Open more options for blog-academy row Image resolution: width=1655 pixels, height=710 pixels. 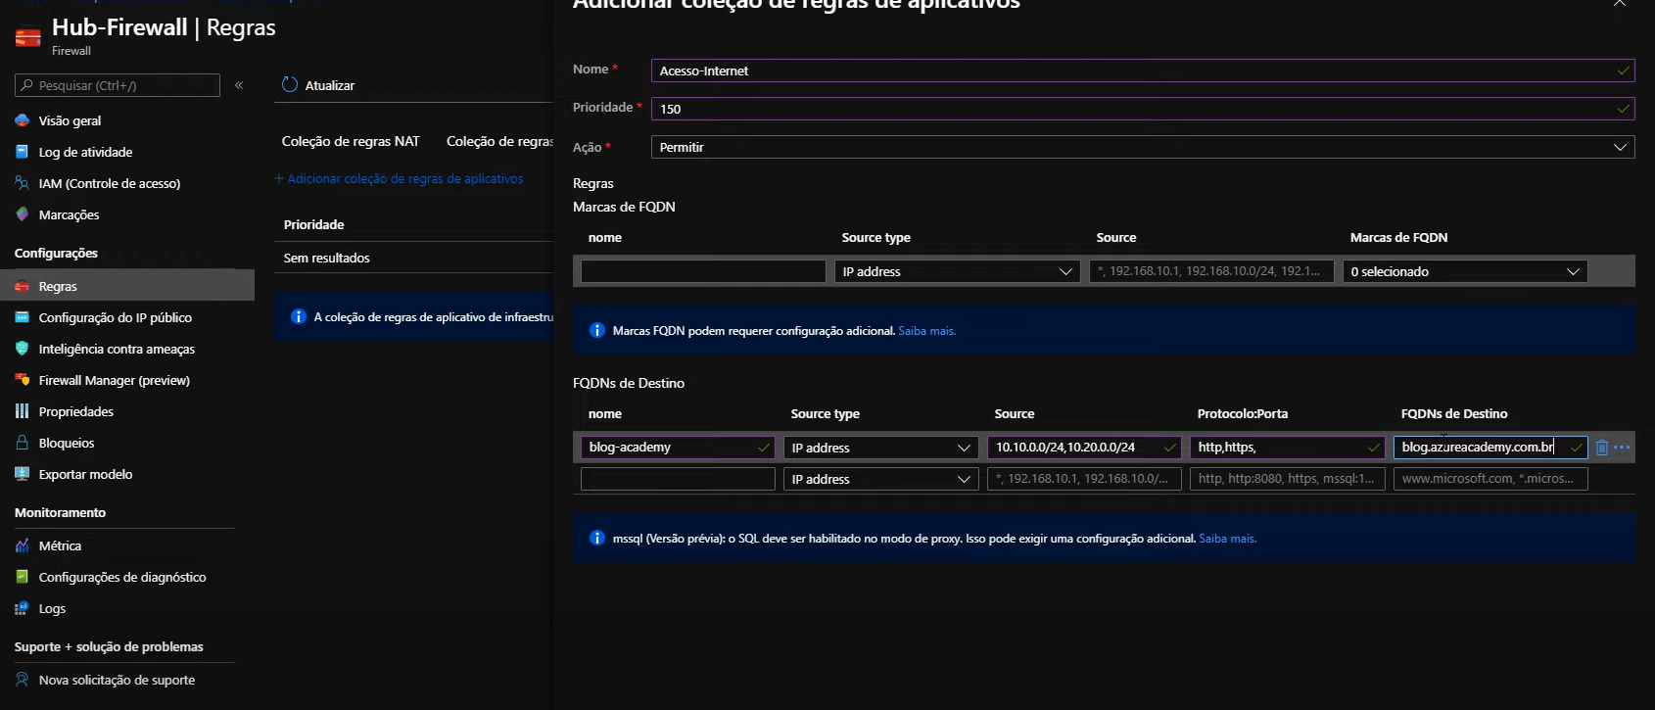(1622, 448)
